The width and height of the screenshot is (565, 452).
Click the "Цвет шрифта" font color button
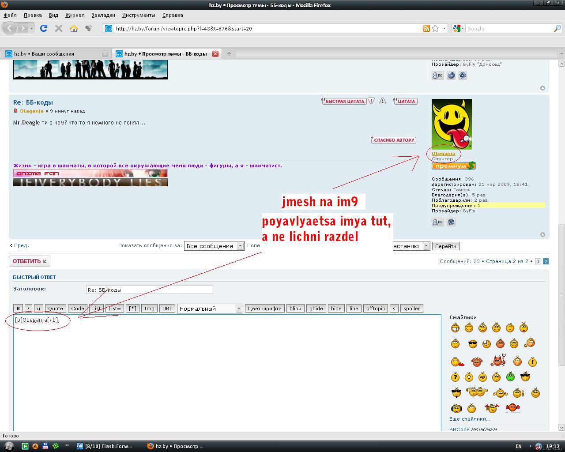click(x=264, y=309)
